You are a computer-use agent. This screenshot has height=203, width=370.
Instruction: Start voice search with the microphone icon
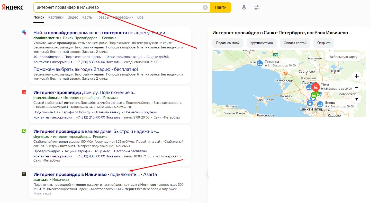(x=244, y=7)
